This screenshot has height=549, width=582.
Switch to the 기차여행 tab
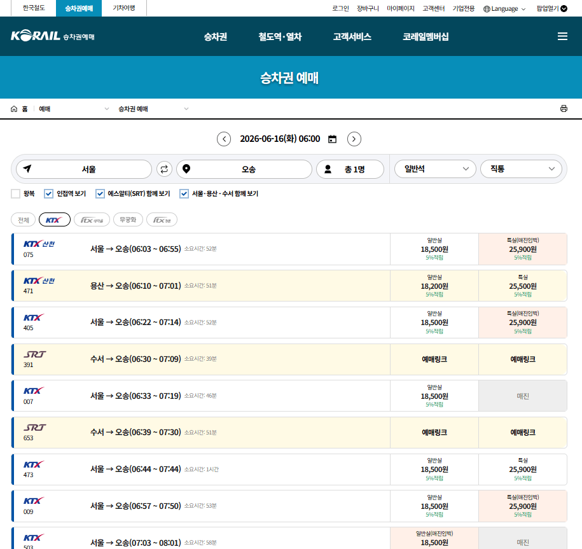pos(124,8)
